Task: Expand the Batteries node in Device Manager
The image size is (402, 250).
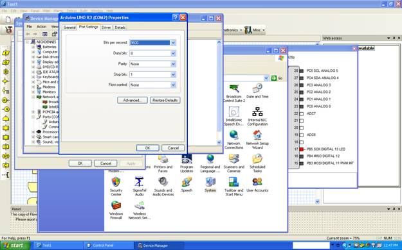Action: coord(33,47)
